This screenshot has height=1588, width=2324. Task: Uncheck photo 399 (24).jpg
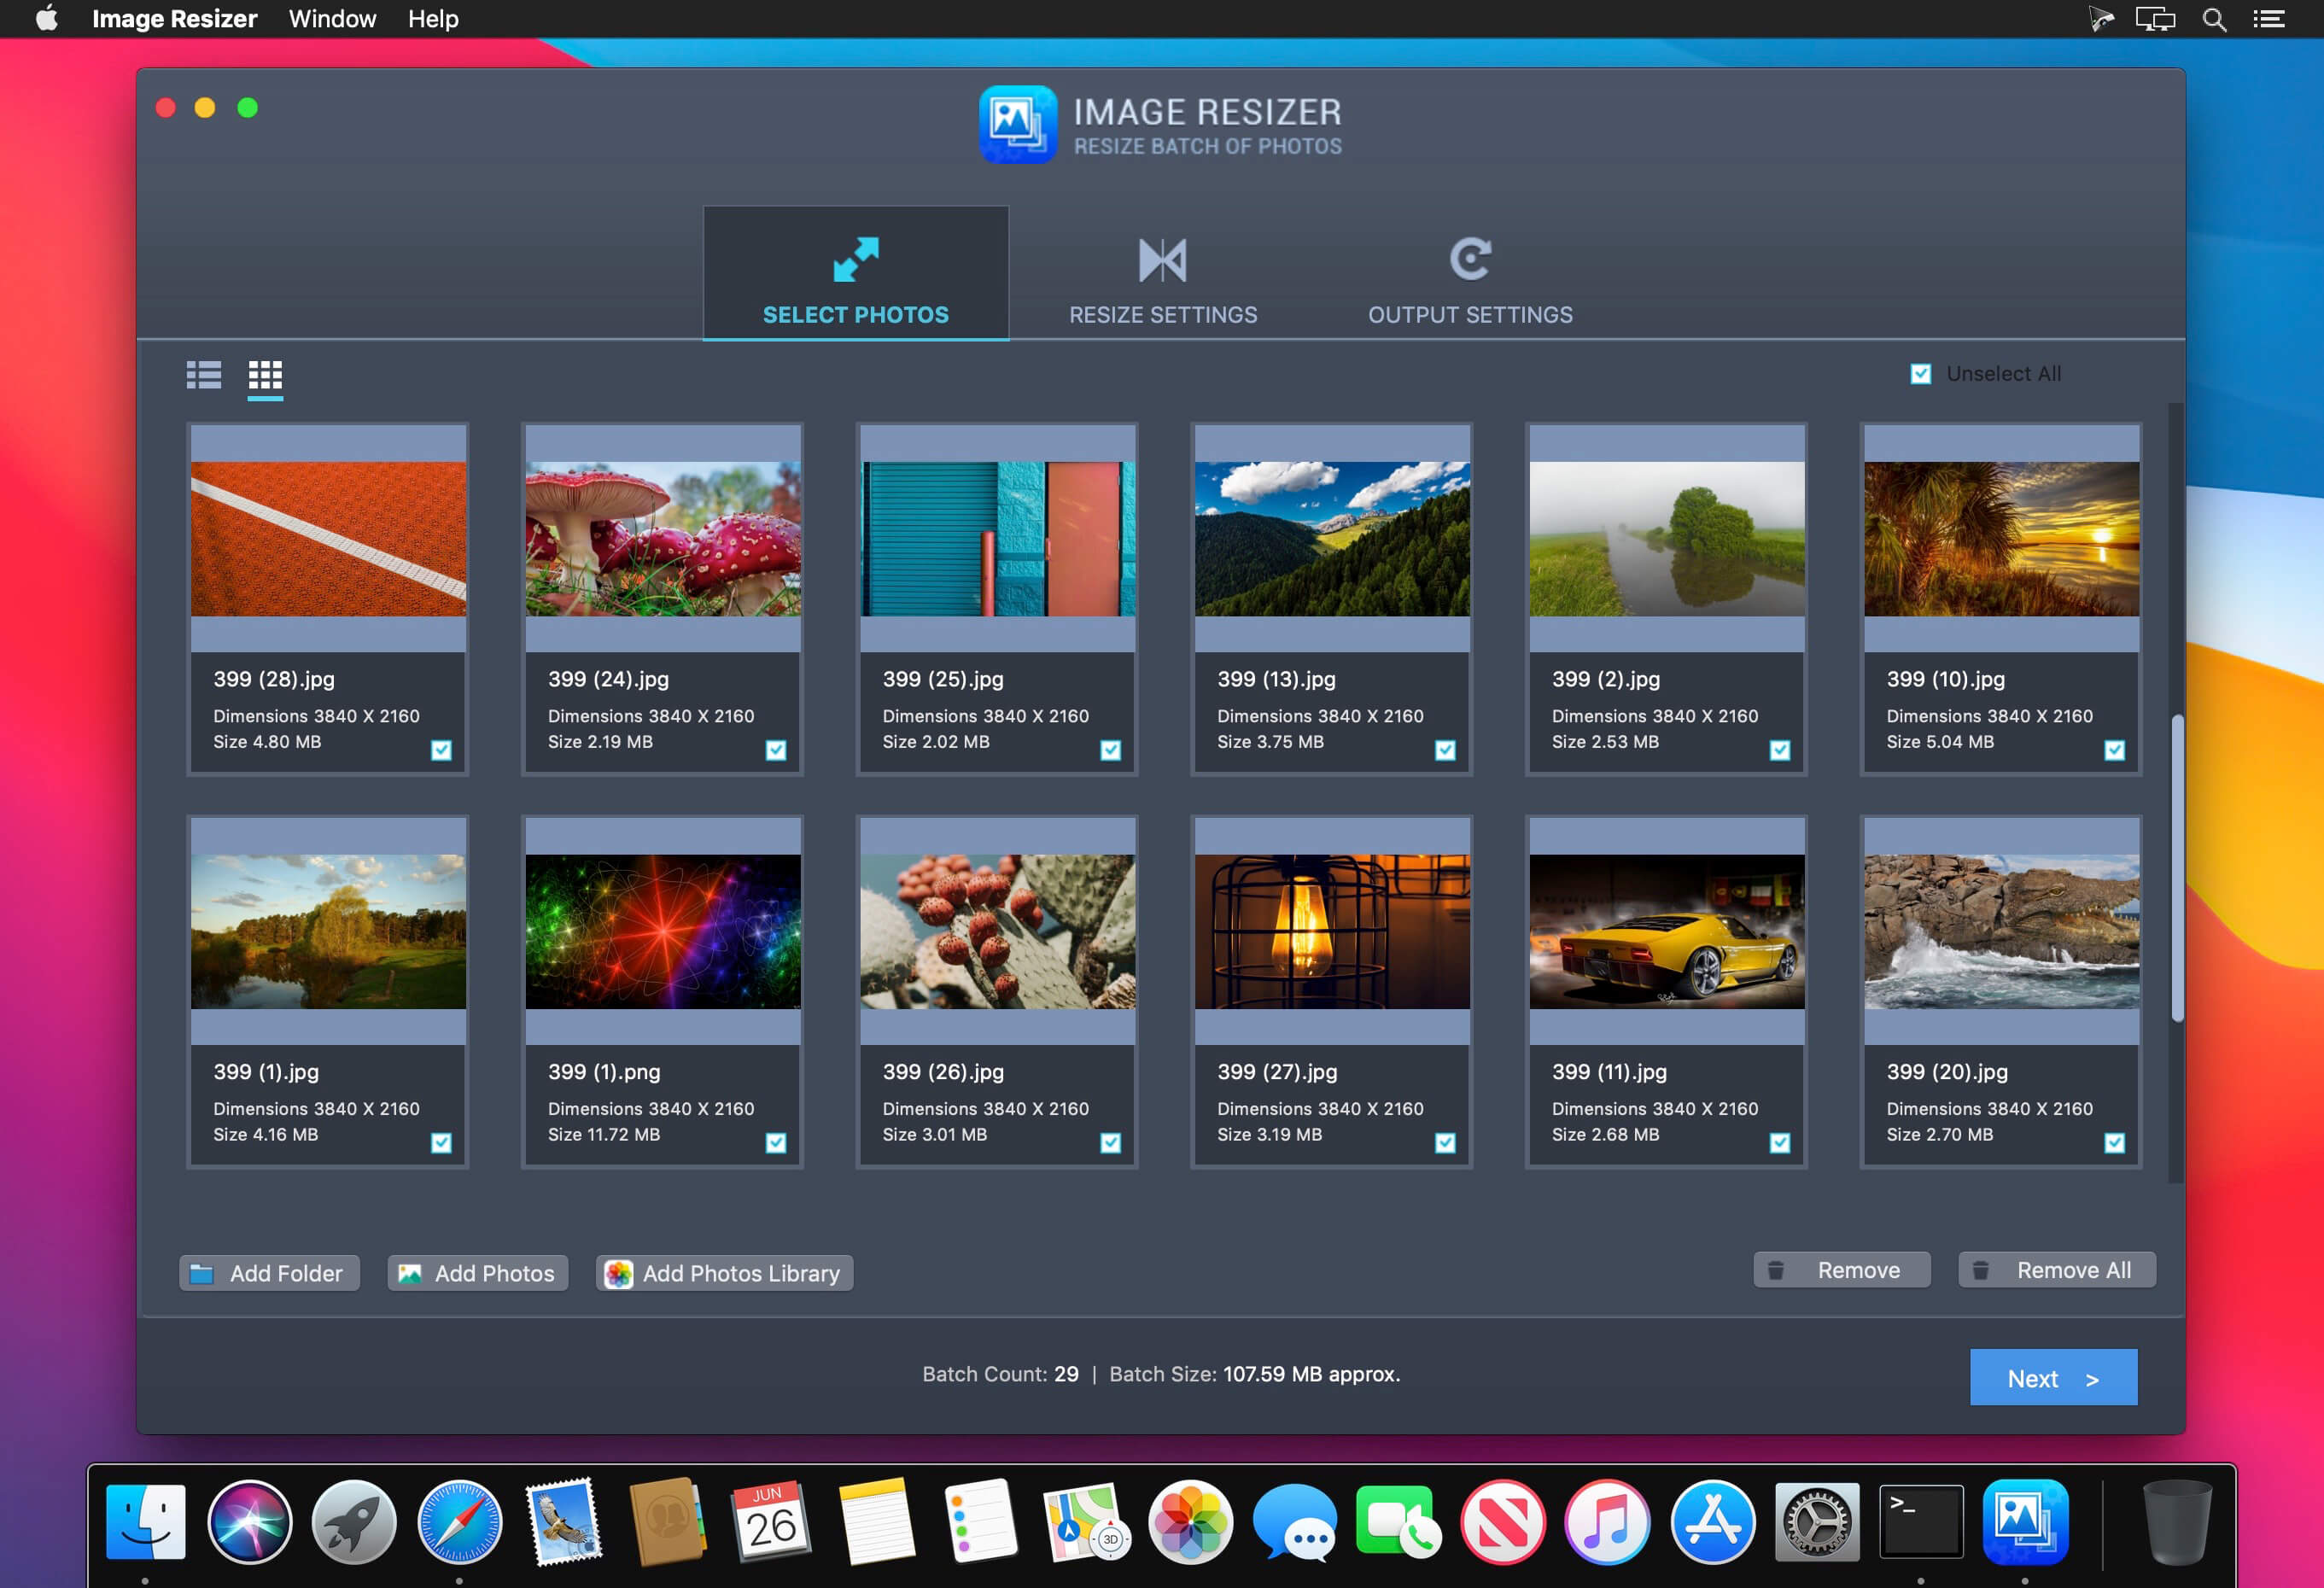pos(776,750)
